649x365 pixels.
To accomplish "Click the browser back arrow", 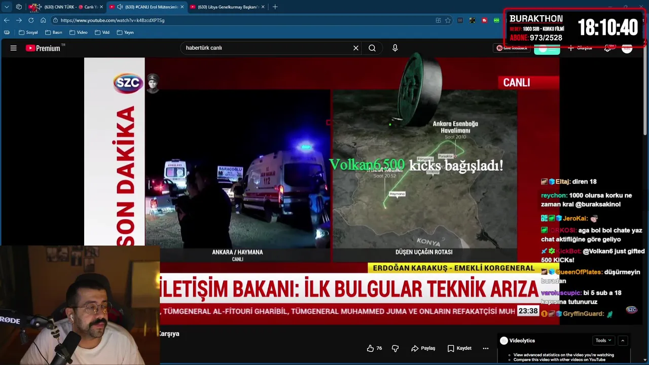I will (x=7, y=20).
